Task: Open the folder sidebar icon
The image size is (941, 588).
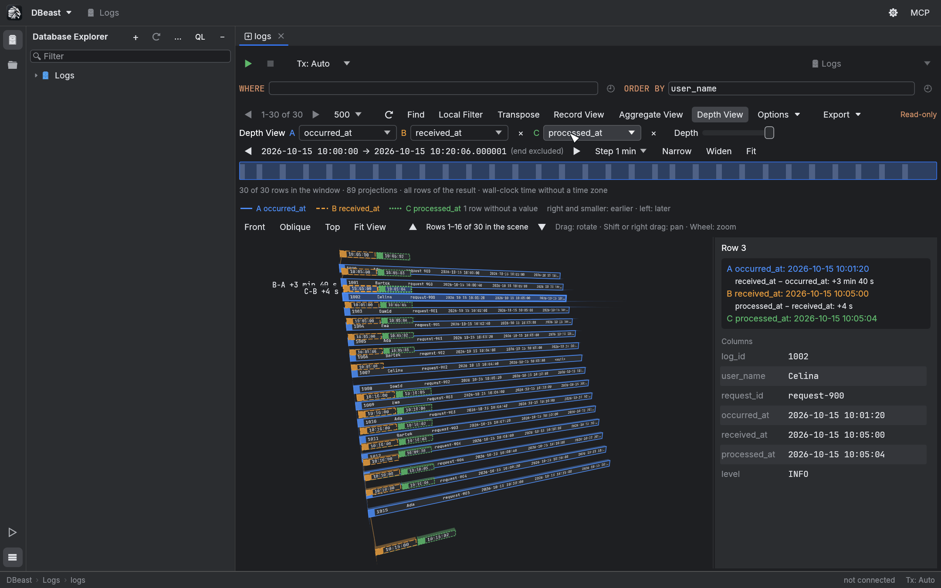Action: click(x=13, y=65)
